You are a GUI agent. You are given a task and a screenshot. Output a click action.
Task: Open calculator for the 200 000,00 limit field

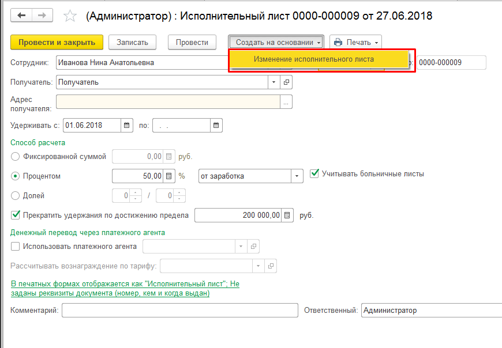pos(288,215)
